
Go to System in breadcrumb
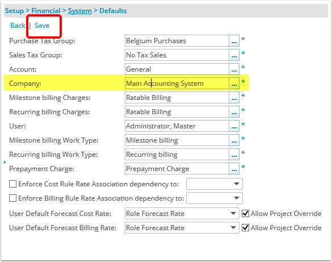[80, 11]
